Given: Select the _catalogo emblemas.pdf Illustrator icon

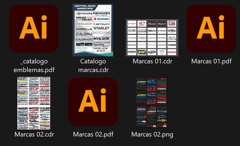Looking at the screenshot, I should pos(34,28).
